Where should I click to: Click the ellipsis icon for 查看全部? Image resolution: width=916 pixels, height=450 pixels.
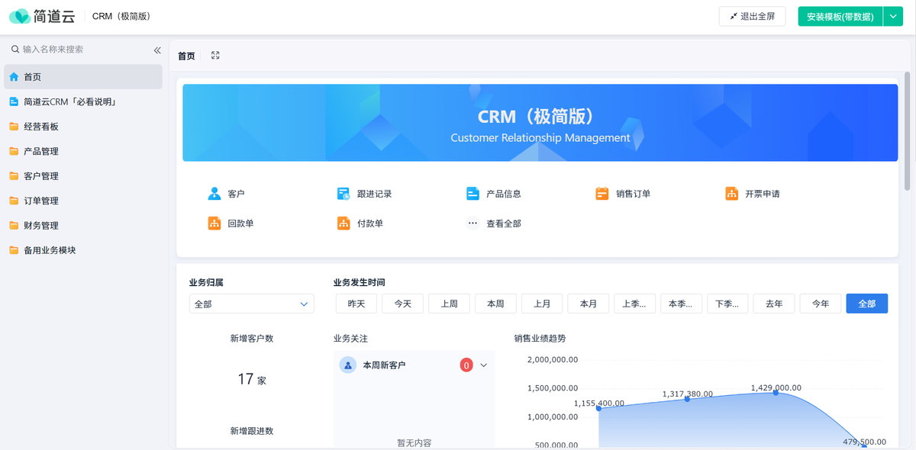pos(473,223)
